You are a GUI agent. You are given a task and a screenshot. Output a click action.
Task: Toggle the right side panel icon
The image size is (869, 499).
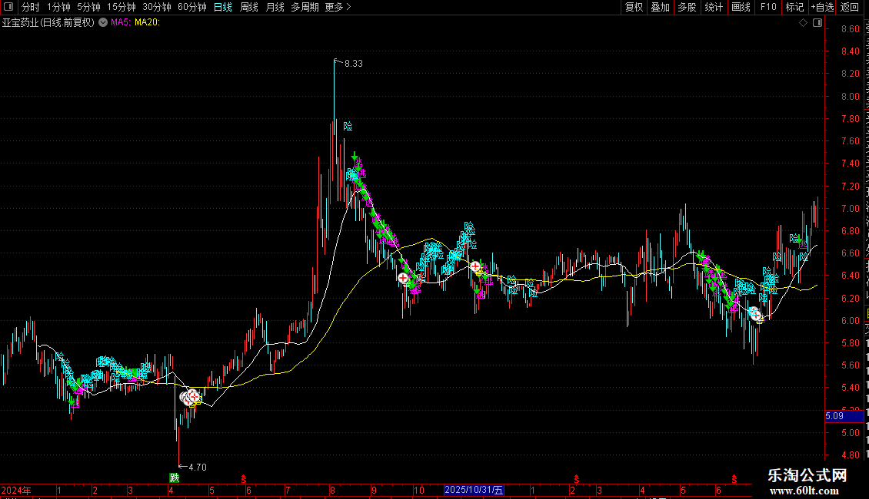817,22
